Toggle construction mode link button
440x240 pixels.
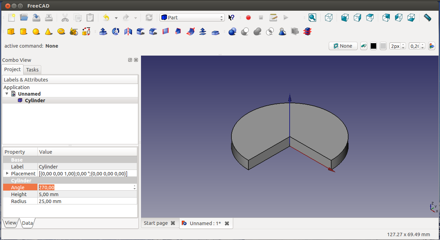pyautogui.click(x=364, y=46)
